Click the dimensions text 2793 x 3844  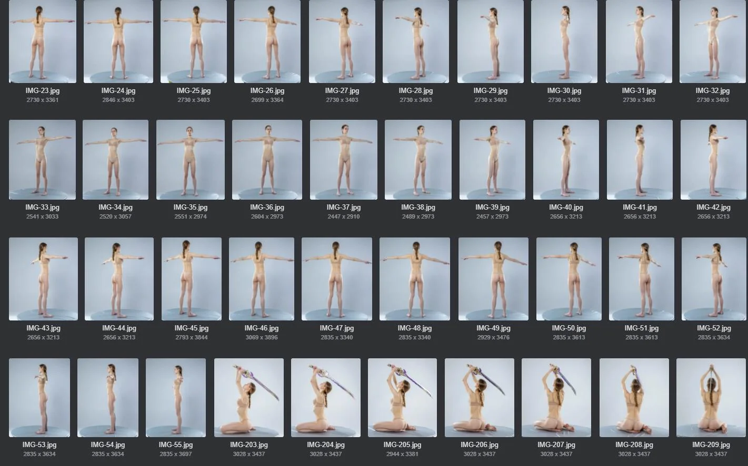point(192,337)
